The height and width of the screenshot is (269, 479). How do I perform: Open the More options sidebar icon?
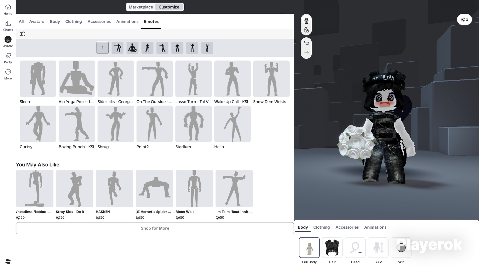(8, 74)
